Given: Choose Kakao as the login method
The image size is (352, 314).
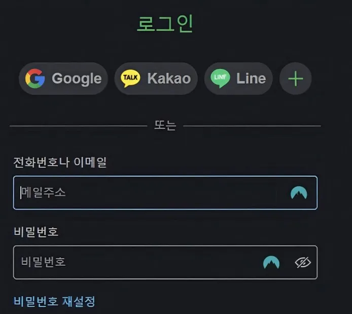Looking at the screenshot, I should pos(168,79).
